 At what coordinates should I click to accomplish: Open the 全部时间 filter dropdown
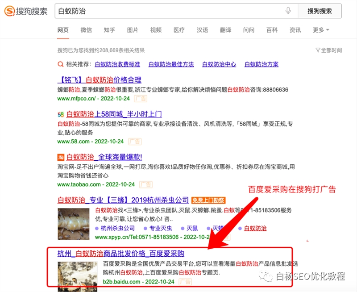pos(328,50)
